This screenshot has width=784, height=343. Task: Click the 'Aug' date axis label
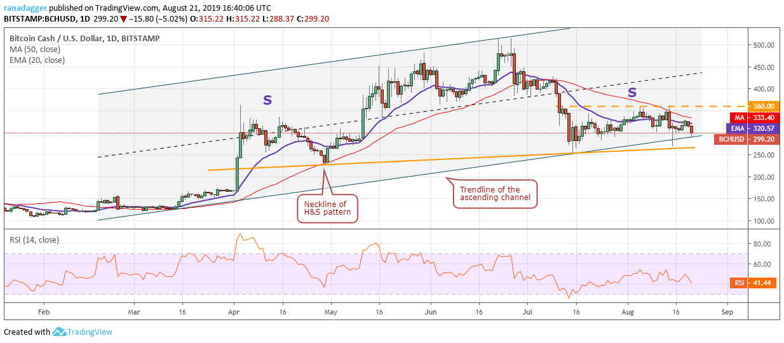(x=628, y=313)
